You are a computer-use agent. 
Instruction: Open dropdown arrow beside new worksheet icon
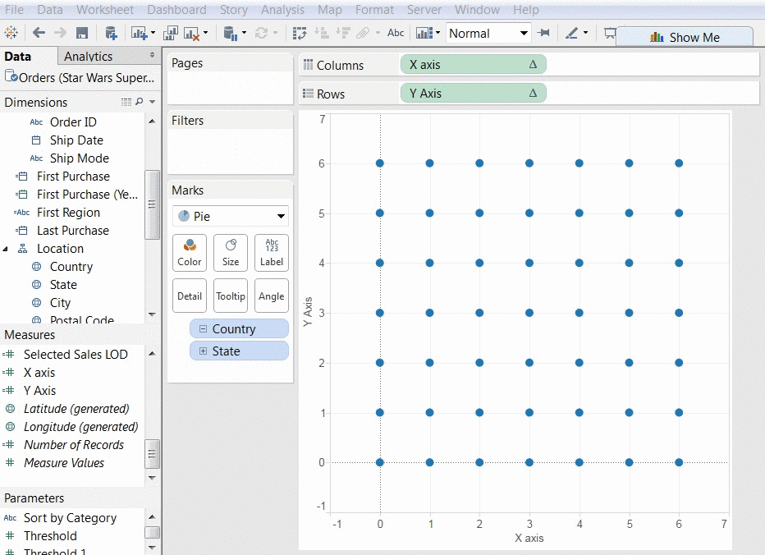153,33
